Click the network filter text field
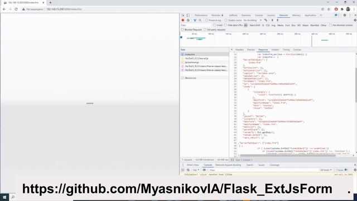 [196, 25]
